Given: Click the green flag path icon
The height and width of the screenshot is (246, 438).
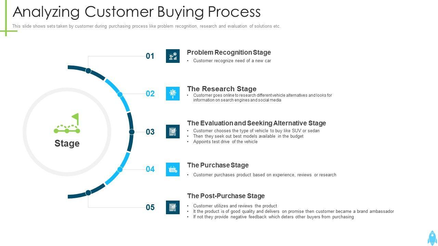Looking at the screenshot, I should tap(67, 124).
